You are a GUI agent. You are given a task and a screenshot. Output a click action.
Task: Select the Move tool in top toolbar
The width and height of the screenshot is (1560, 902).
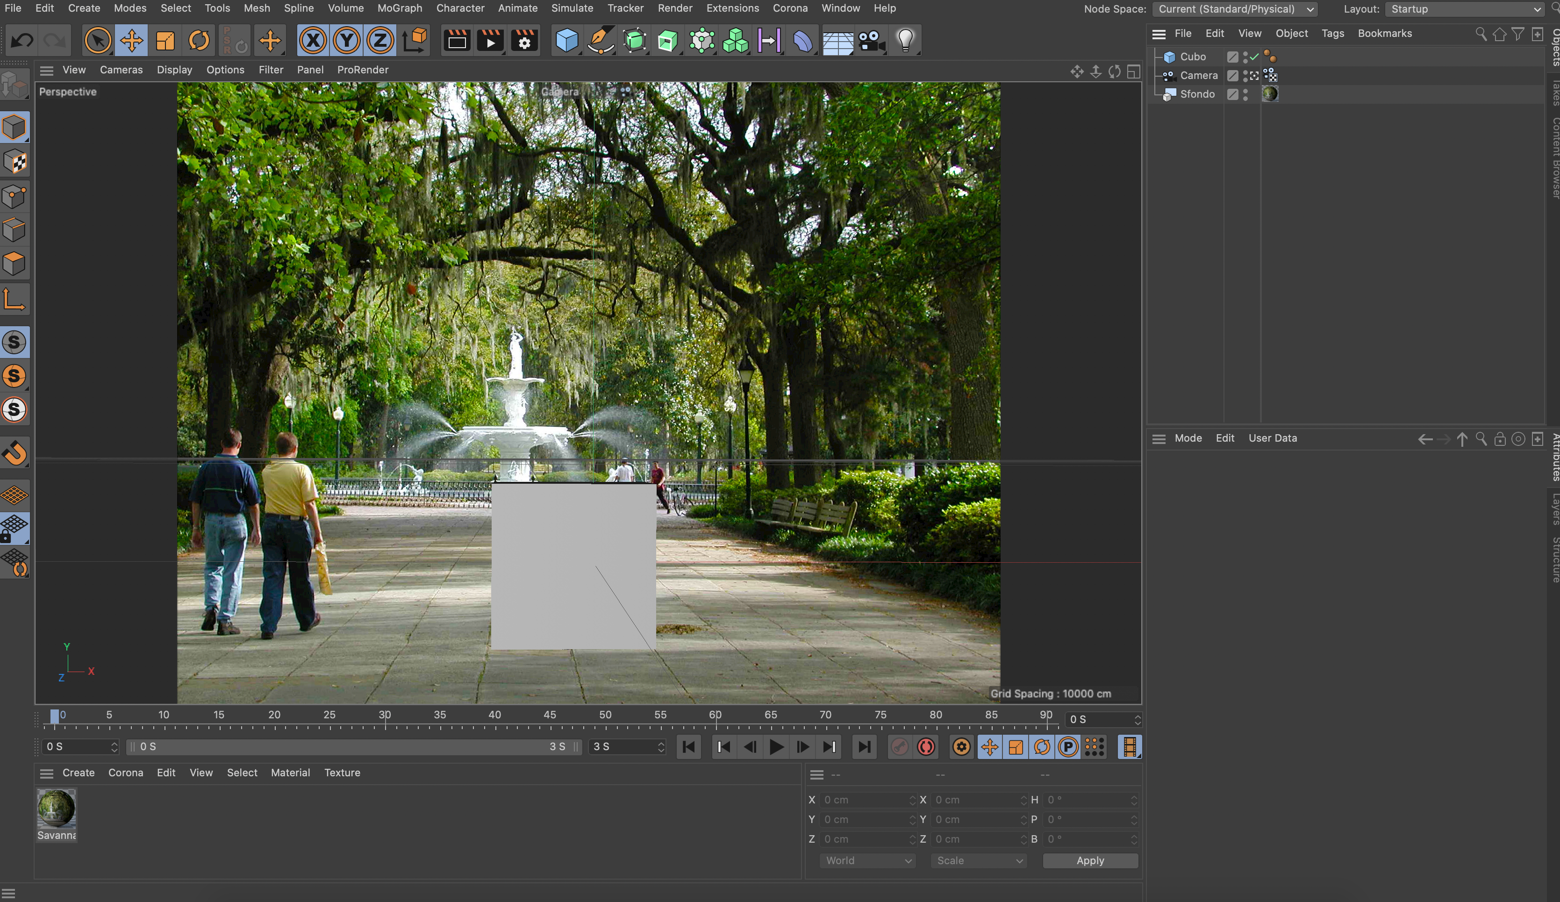pyautogui.click(x=131, y=41)
